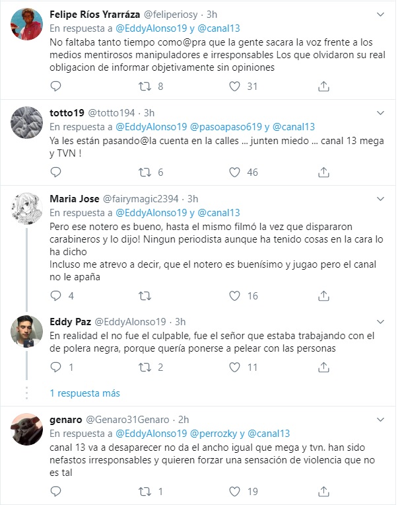Expand options menu for genaro's tweet
The height and width of the screenshot is (505, 400).
coord(380,420)
